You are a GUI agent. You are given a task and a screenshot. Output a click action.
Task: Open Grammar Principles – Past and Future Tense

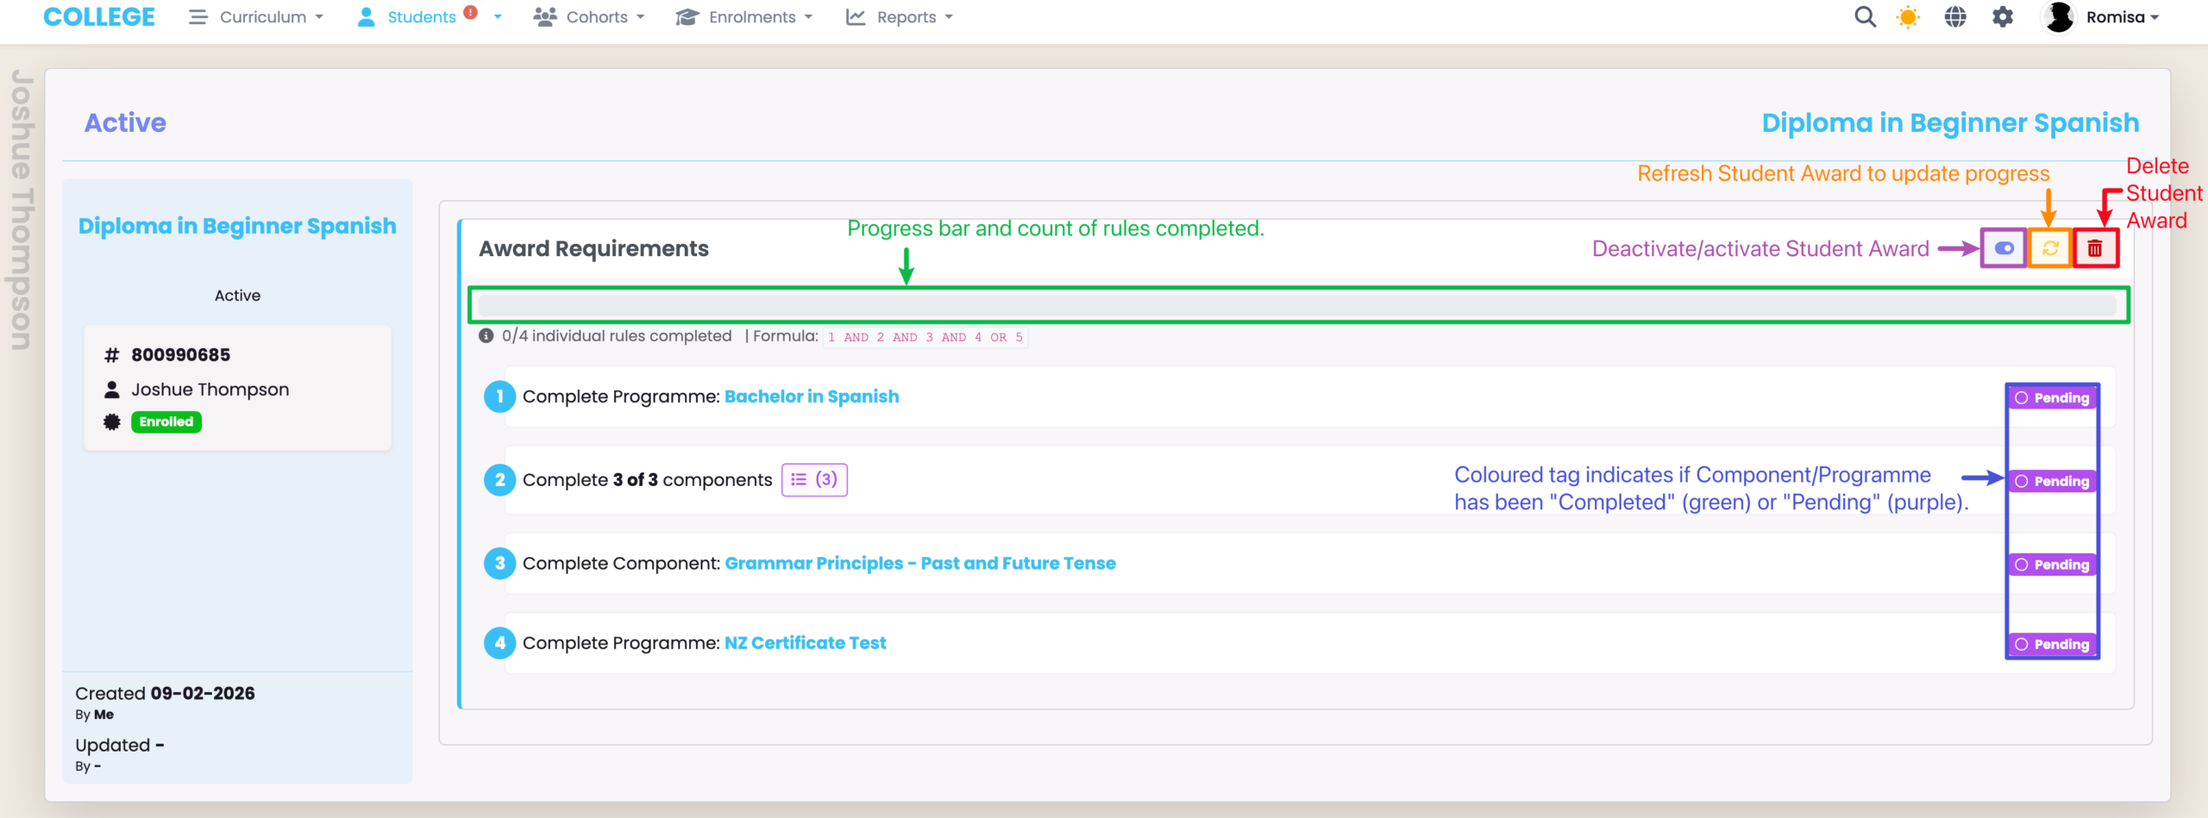[x=919, y=564]
